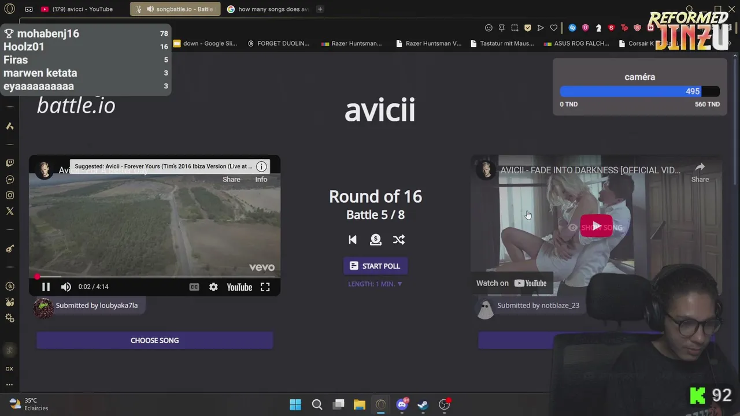The image size is (740, 416).
Task: Click the dollar coin icon under Battle 5 / 8
Action: click(x=376, y=240)
